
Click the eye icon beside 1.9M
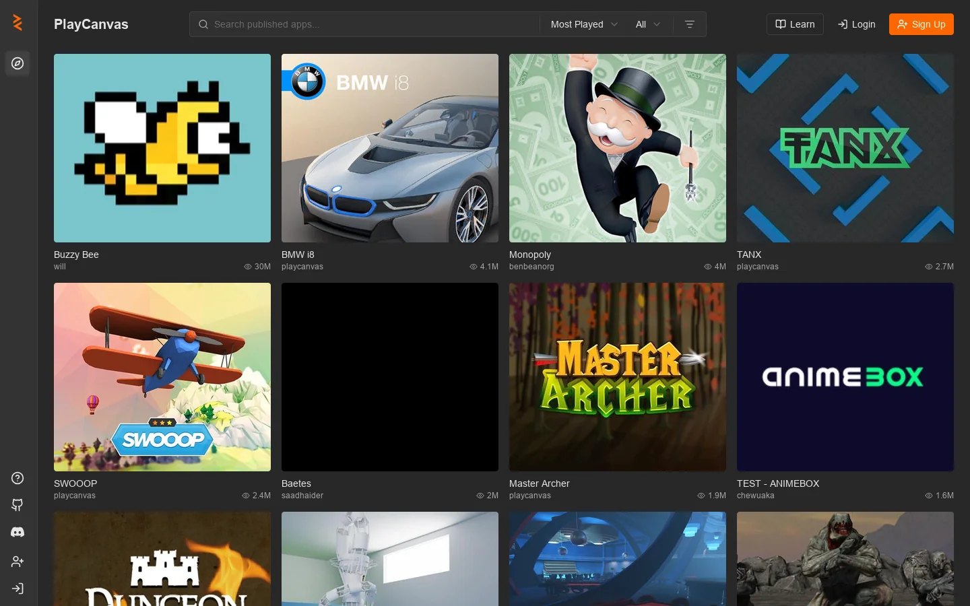(x=701, y=496)
